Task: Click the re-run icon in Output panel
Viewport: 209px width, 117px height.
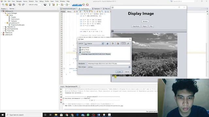Action: point(61,89)
